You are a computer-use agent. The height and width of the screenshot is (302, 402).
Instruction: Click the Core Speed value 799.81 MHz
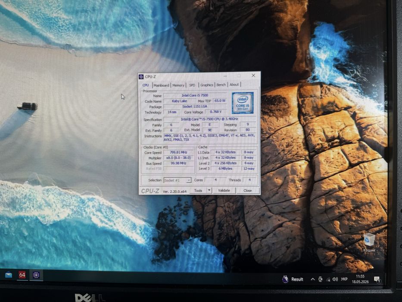(179, 152)
